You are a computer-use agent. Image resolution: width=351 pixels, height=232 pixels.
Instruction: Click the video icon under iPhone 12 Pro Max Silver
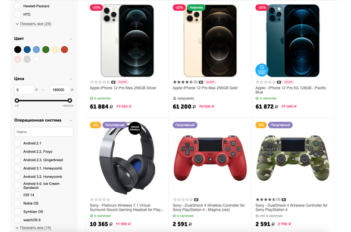[x=114, y=82]
